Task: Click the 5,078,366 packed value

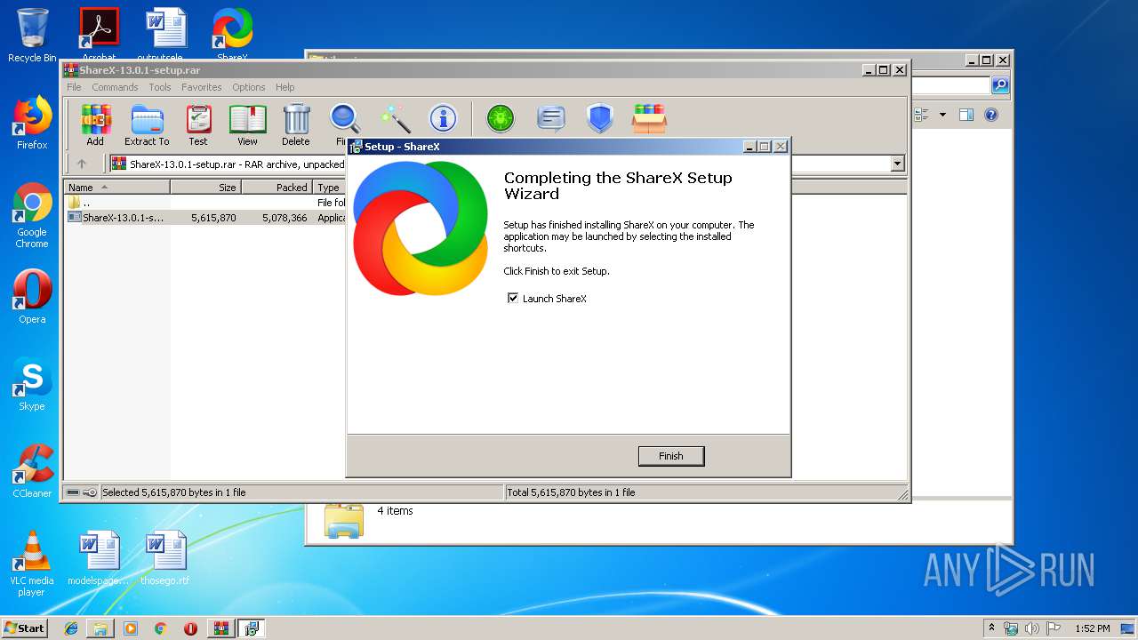Action: tap(284, 218)
